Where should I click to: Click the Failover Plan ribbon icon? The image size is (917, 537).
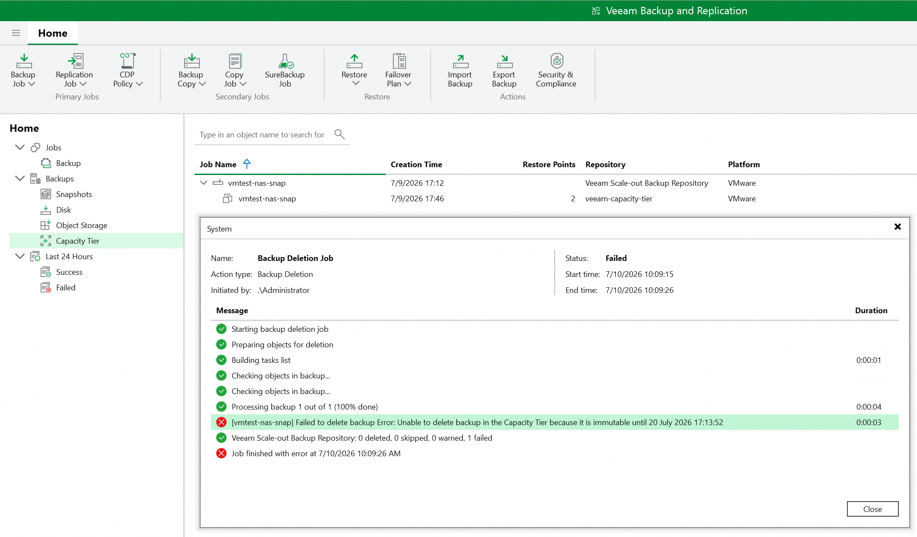click(399, 61)
